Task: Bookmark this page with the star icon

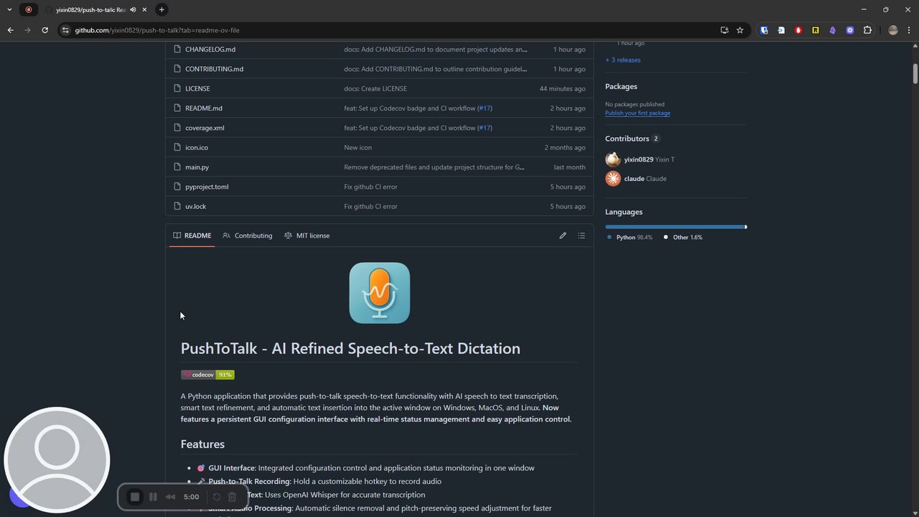Action: [740, 30]
